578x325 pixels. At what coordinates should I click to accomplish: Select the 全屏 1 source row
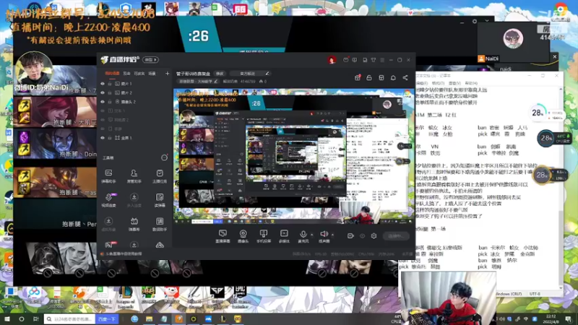pos(134,138)
